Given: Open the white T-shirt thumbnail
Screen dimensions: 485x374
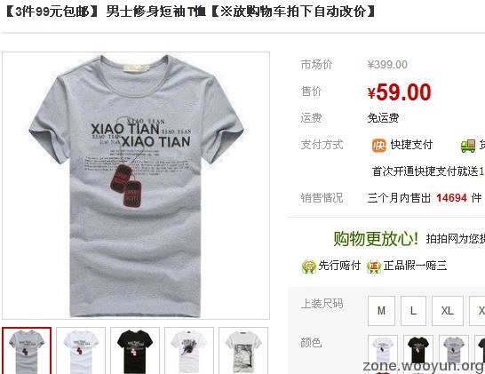Looking at the screenshot, I should (x=81, y=351).
